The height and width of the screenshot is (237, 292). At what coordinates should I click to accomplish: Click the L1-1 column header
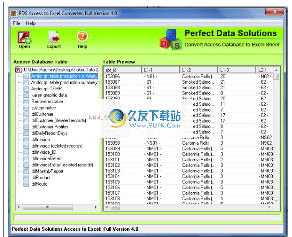(x=161, y=70)
